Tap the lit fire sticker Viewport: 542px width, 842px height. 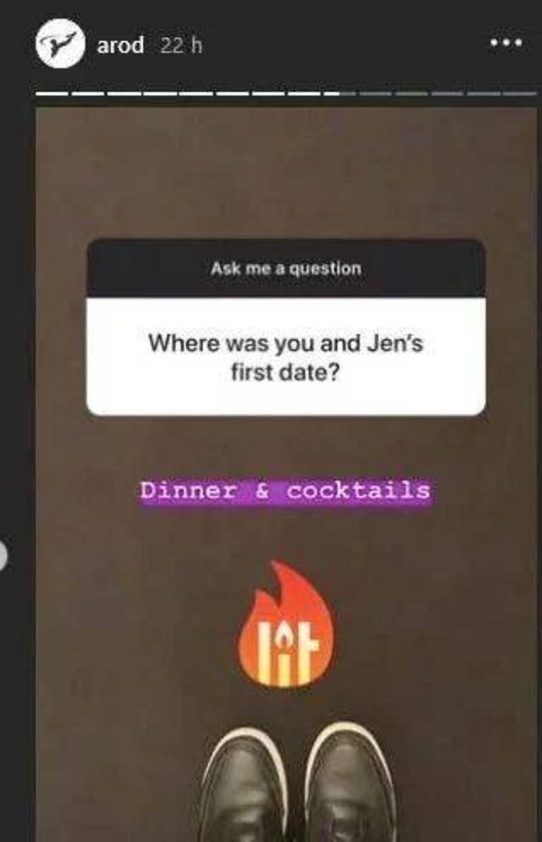coord(285,625)
